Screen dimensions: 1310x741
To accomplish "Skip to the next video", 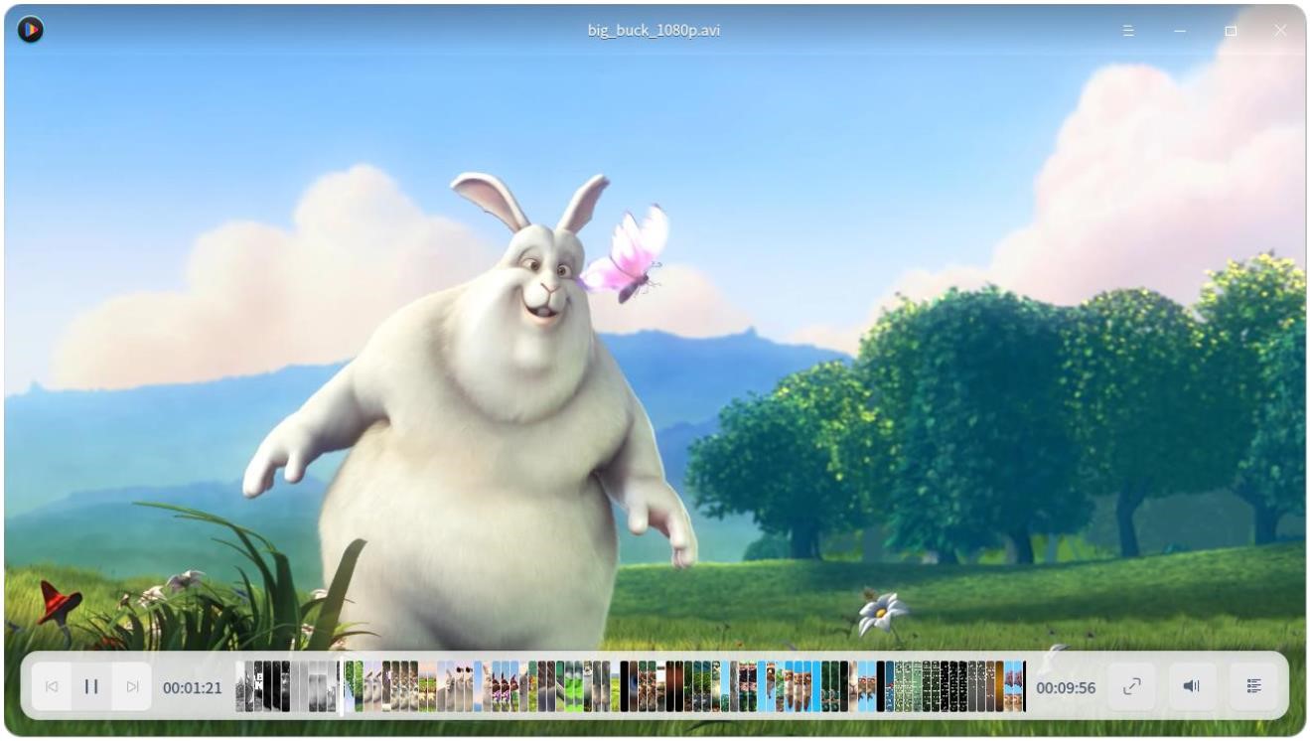I will tap(132, 686).
